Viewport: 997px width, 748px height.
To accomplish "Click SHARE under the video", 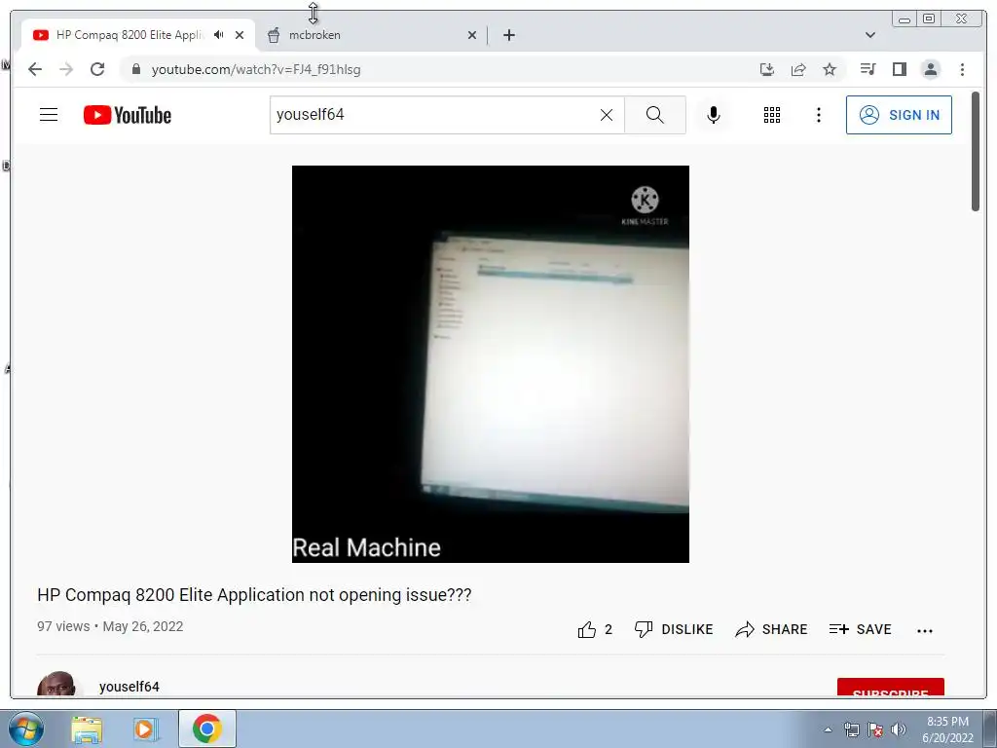I will point(771,630).
